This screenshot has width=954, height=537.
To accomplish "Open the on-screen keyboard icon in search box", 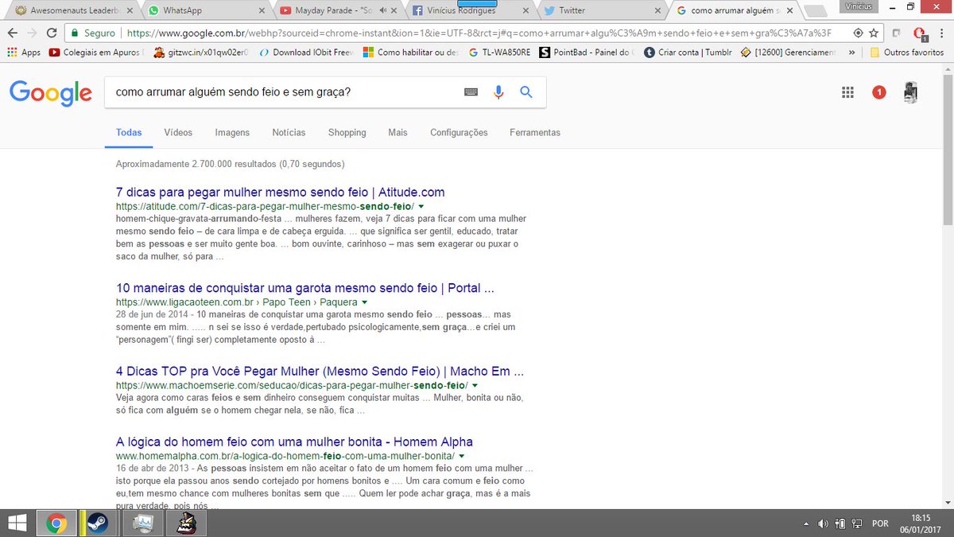I will pyautogui.click(x=471, y=92).
